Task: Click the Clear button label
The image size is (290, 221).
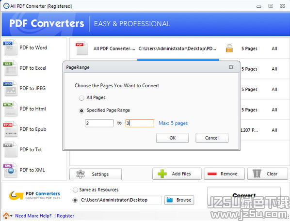Action: click(x=272, y=174)
